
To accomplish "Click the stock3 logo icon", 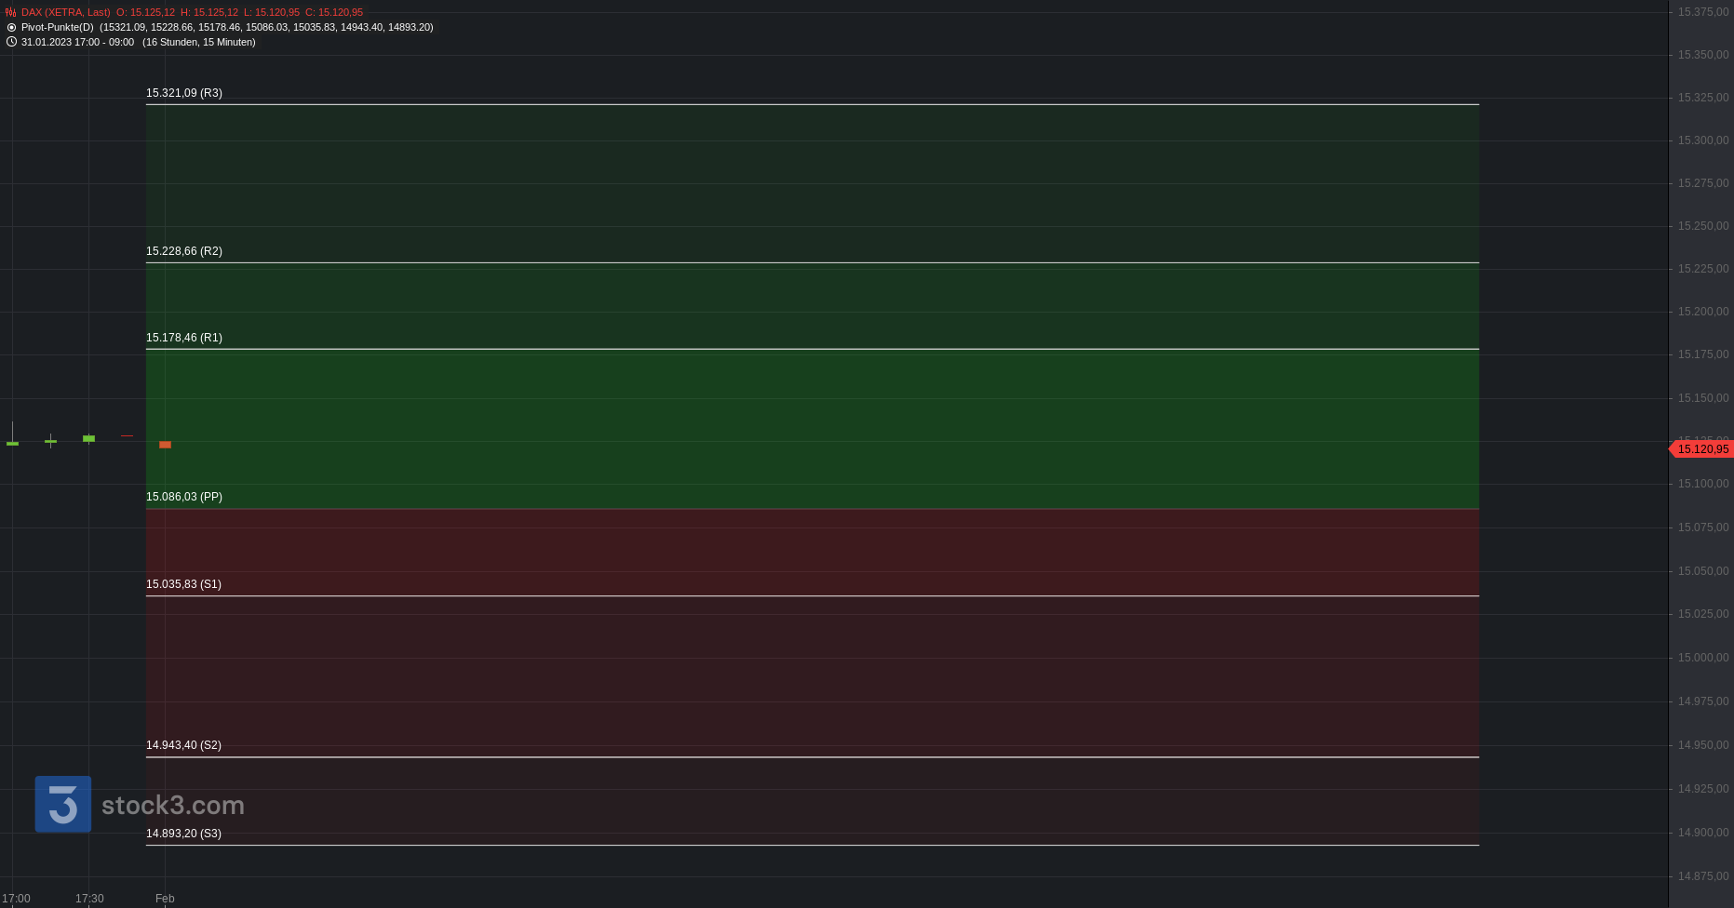I will (x=63, y=804).
